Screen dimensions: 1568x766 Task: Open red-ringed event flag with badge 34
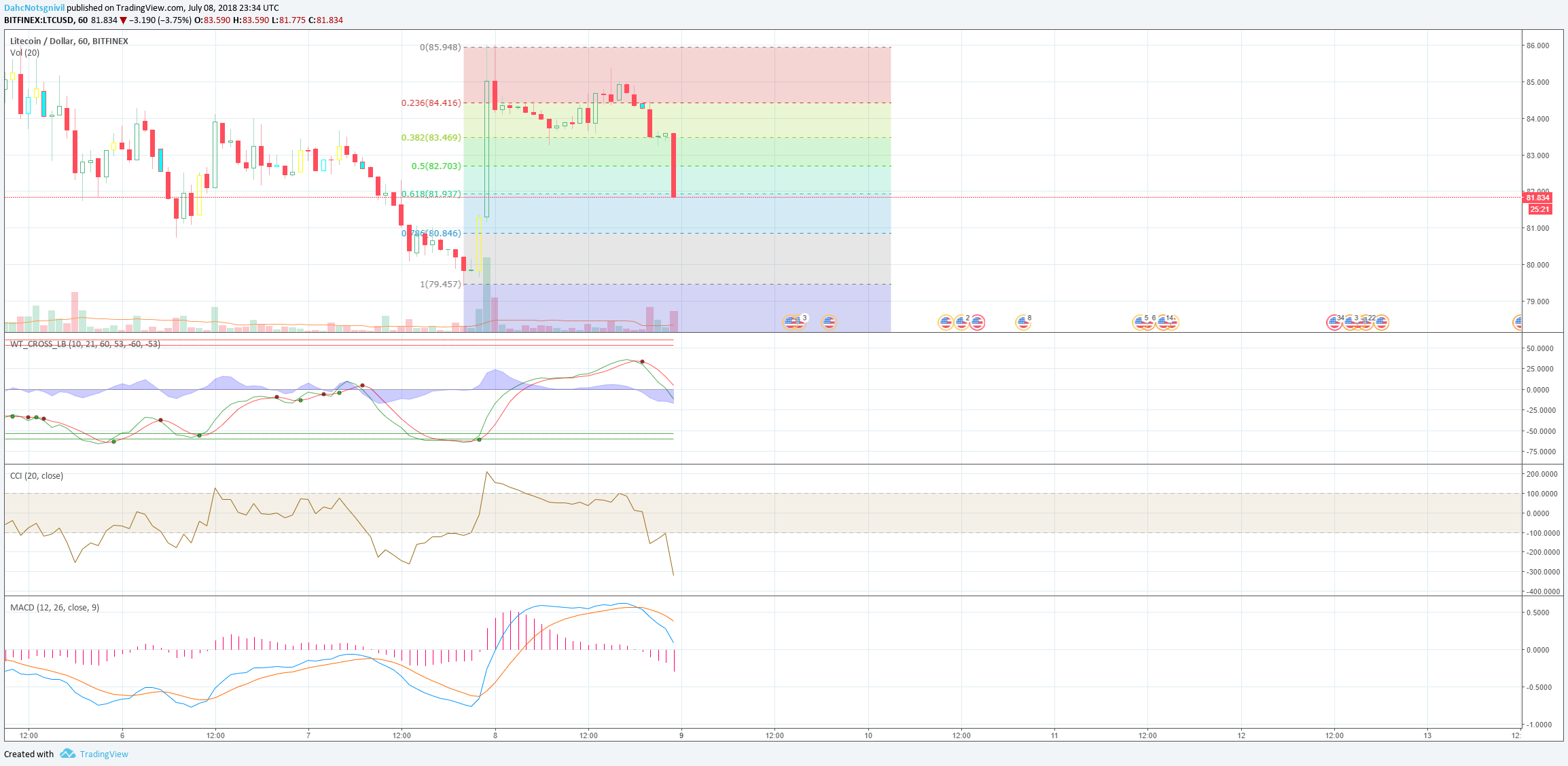coord(1334,323)
